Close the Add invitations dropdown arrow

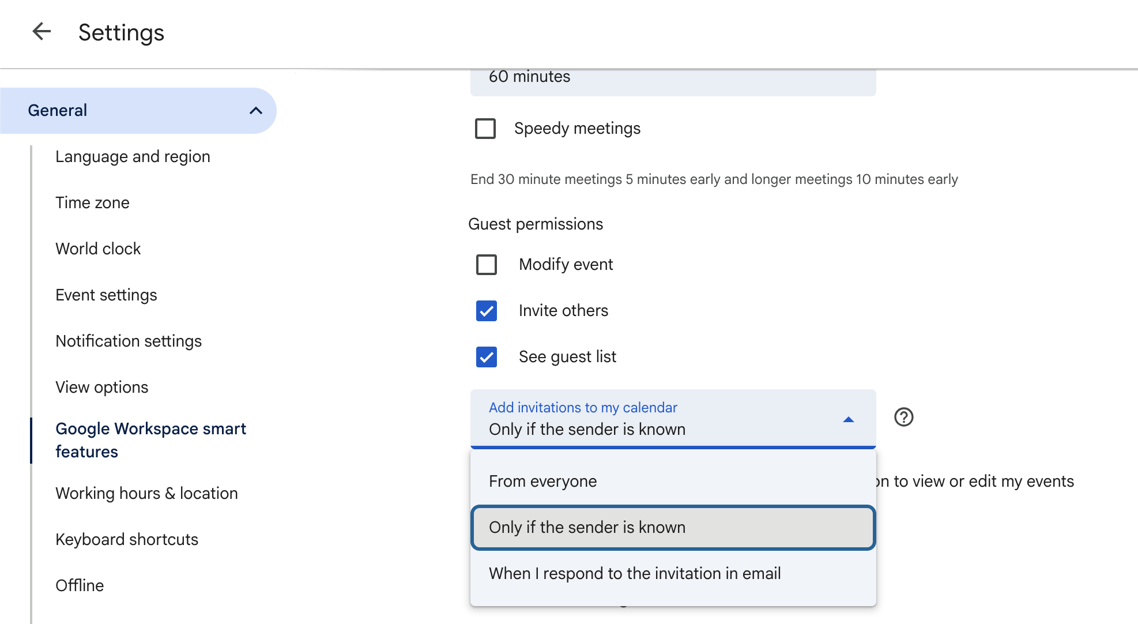point(848,419)
